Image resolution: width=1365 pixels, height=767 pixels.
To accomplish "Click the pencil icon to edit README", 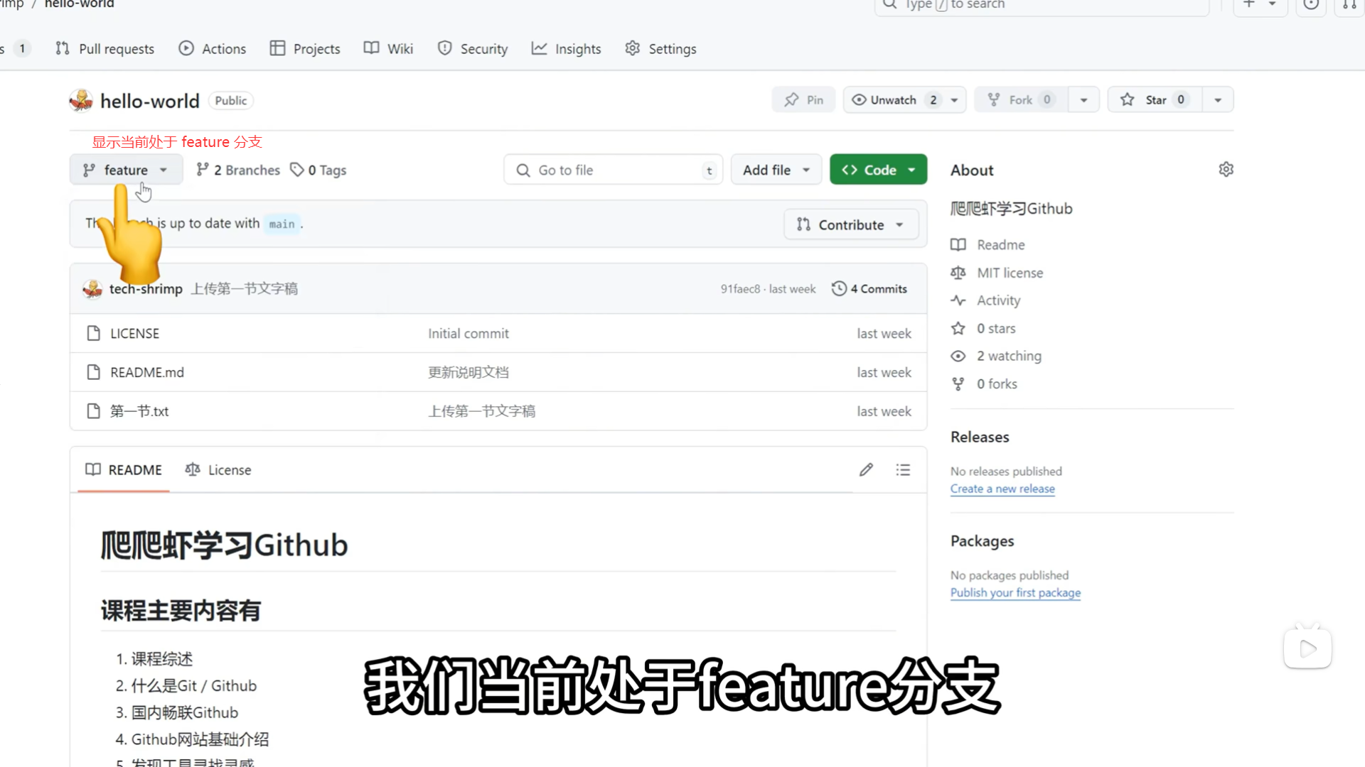I will pos(866,470).
